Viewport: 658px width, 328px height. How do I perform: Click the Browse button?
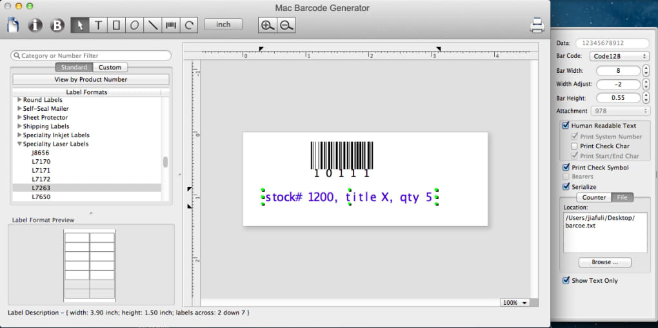604,262
